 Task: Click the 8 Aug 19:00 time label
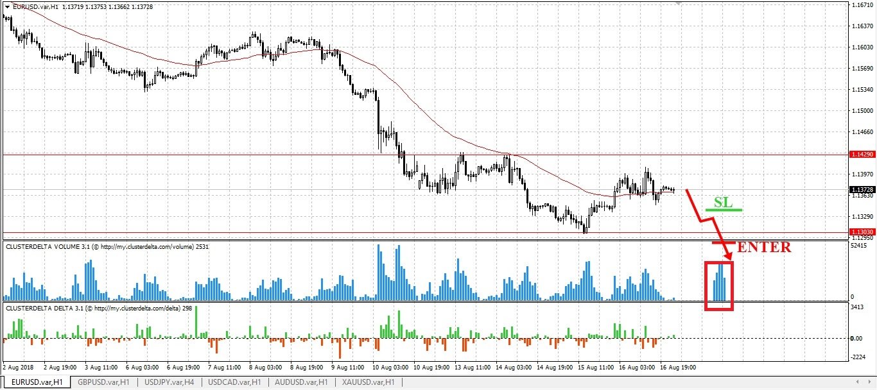[307, 368]
